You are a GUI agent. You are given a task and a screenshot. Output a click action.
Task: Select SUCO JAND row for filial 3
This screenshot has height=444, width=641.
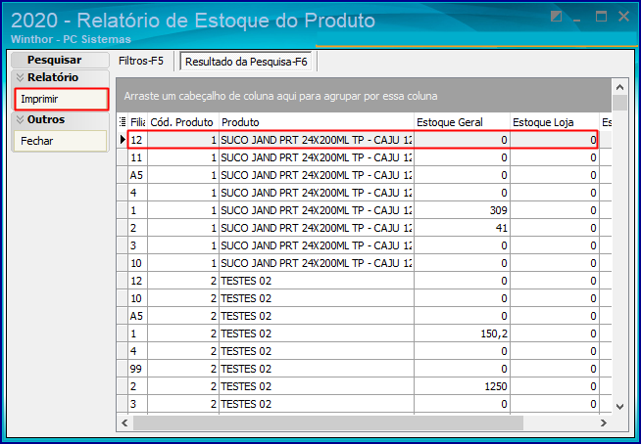[x=364, y=245]
